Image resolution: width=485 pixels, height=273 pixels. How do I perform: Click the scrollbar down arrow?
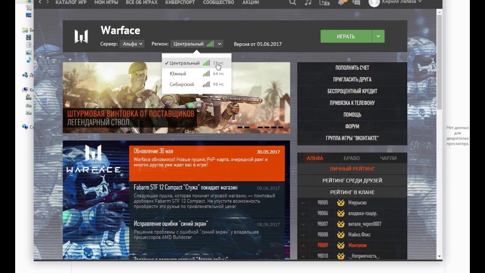pyautogui.click(x=439, y=257)
